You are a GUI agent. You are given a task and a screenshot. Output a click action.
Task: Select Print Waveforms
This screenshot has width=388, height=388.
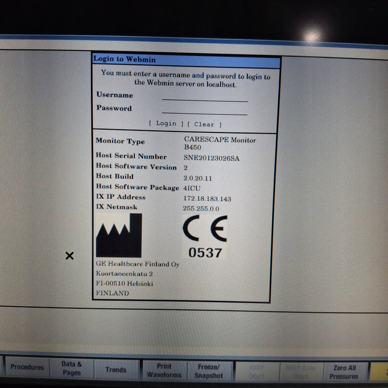164,370
